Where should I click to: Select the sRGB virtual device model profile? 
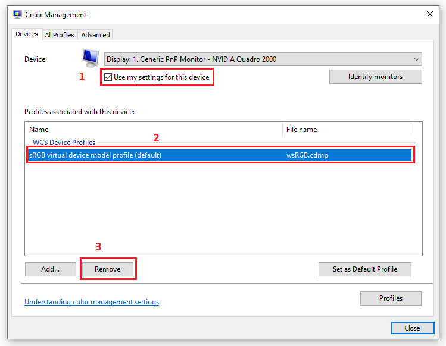[x=95, y=155]
